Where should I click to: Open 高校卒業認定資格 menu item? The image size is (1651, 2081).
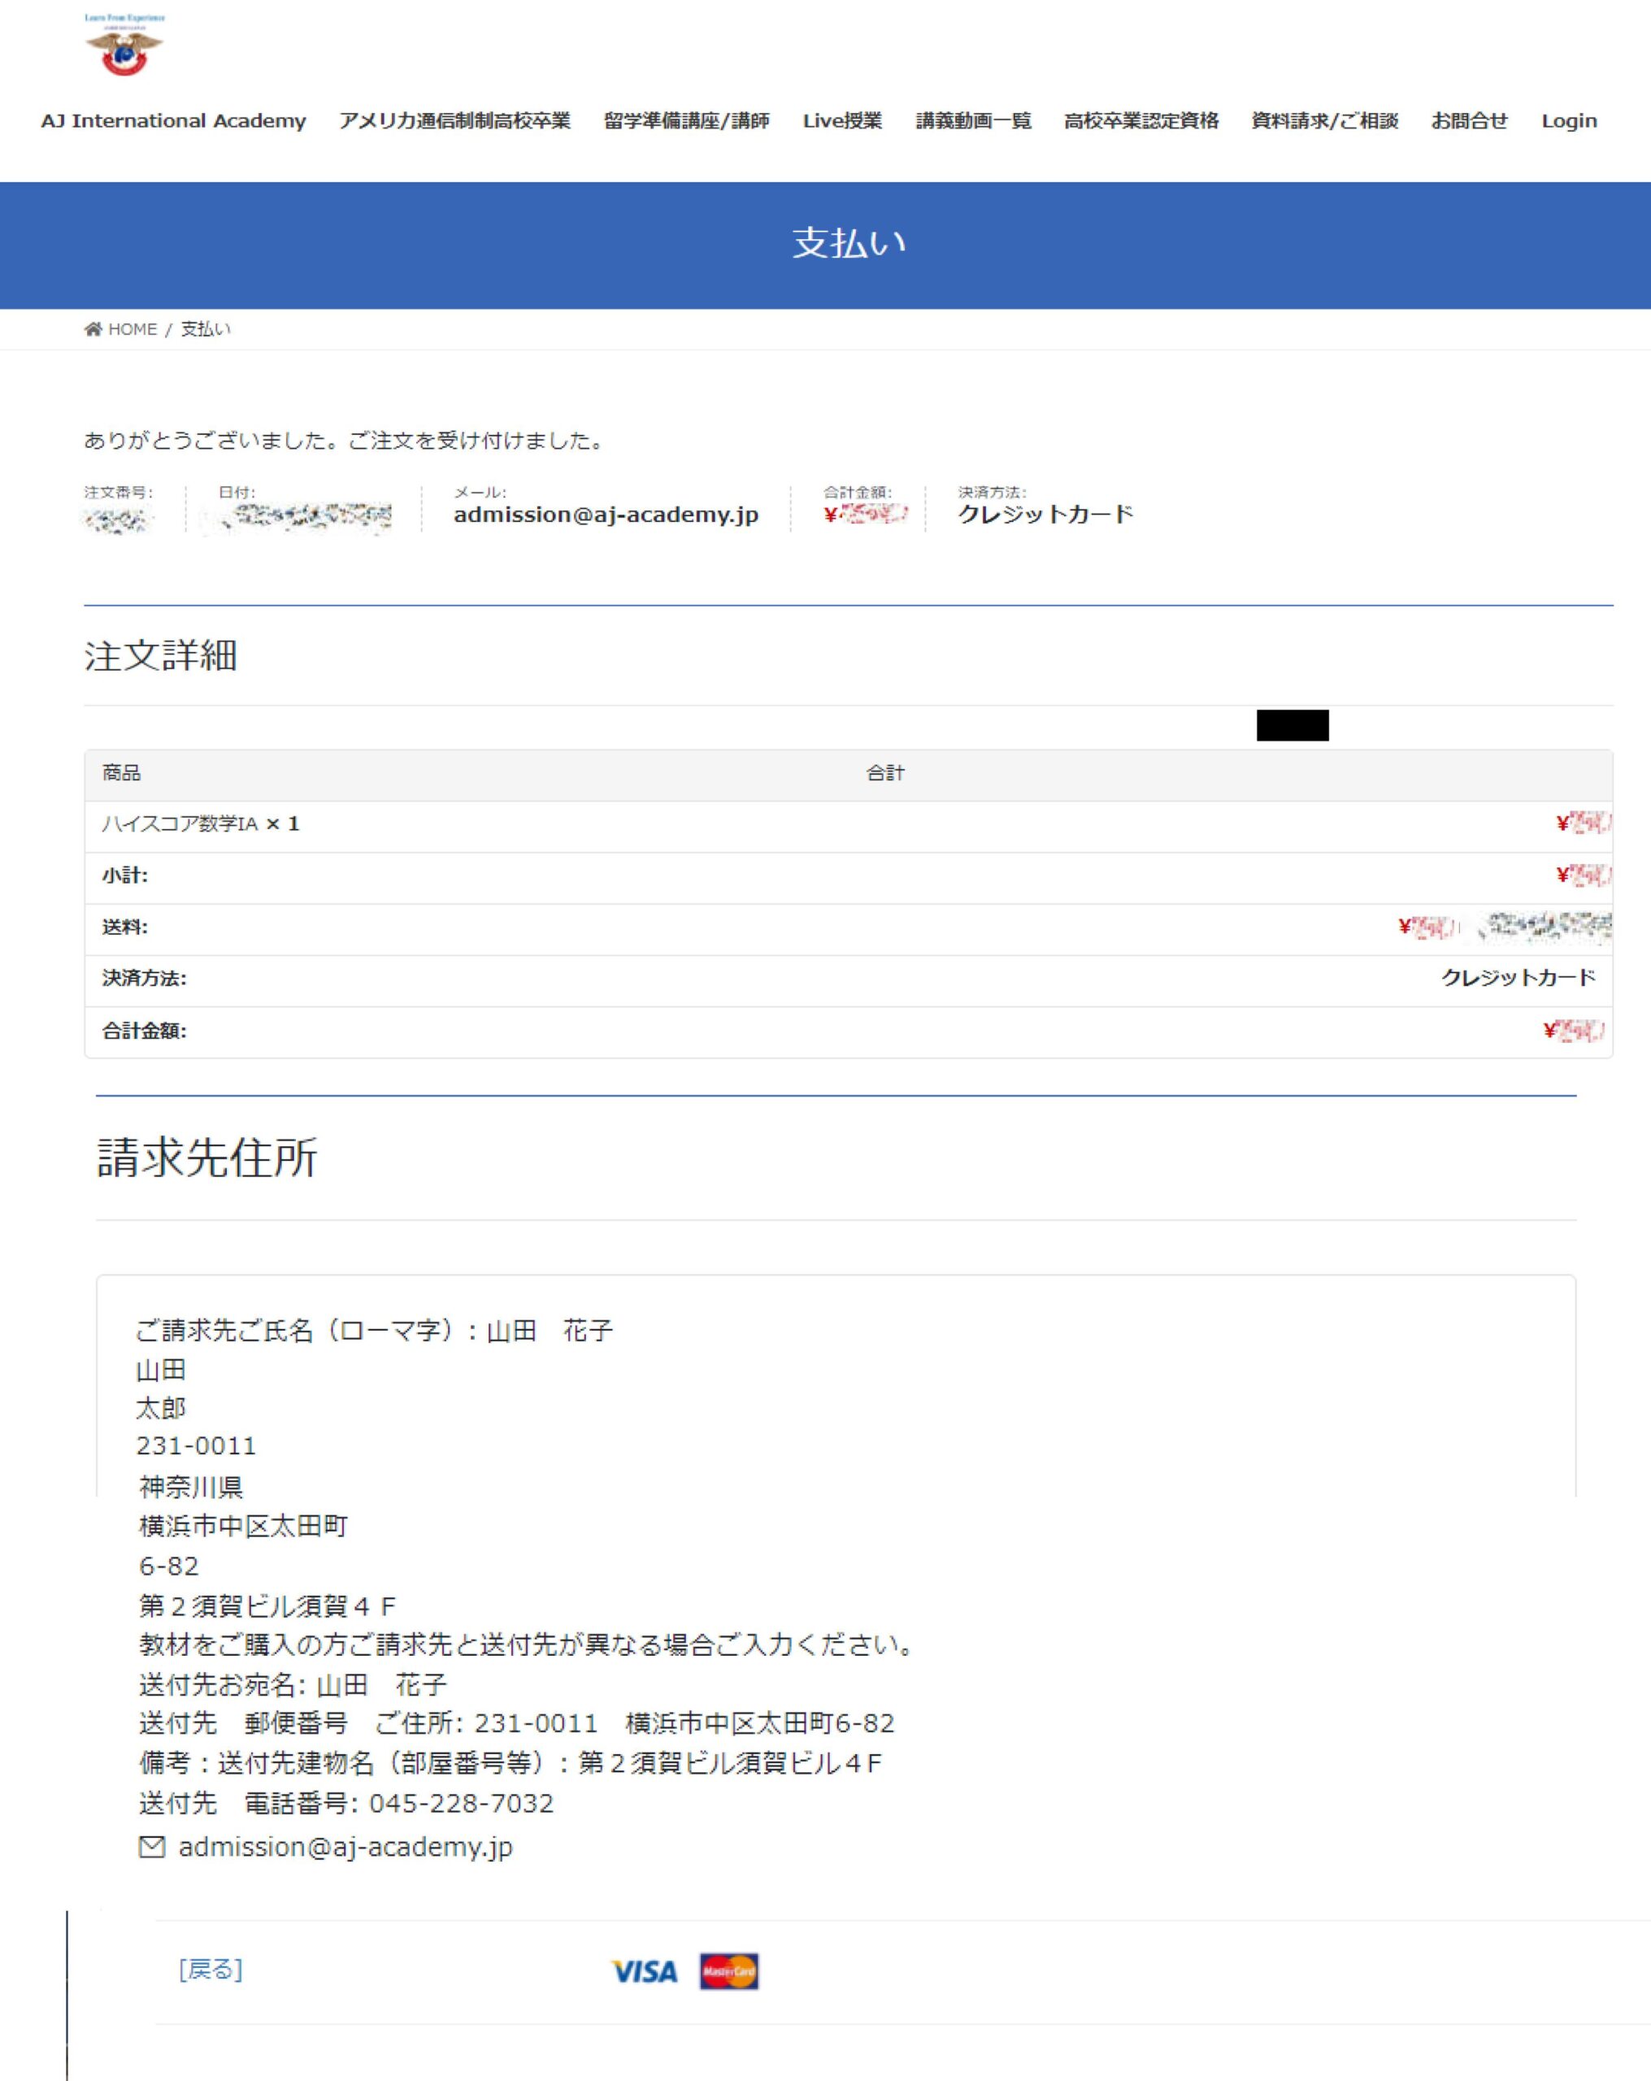tap(1140, 120)
